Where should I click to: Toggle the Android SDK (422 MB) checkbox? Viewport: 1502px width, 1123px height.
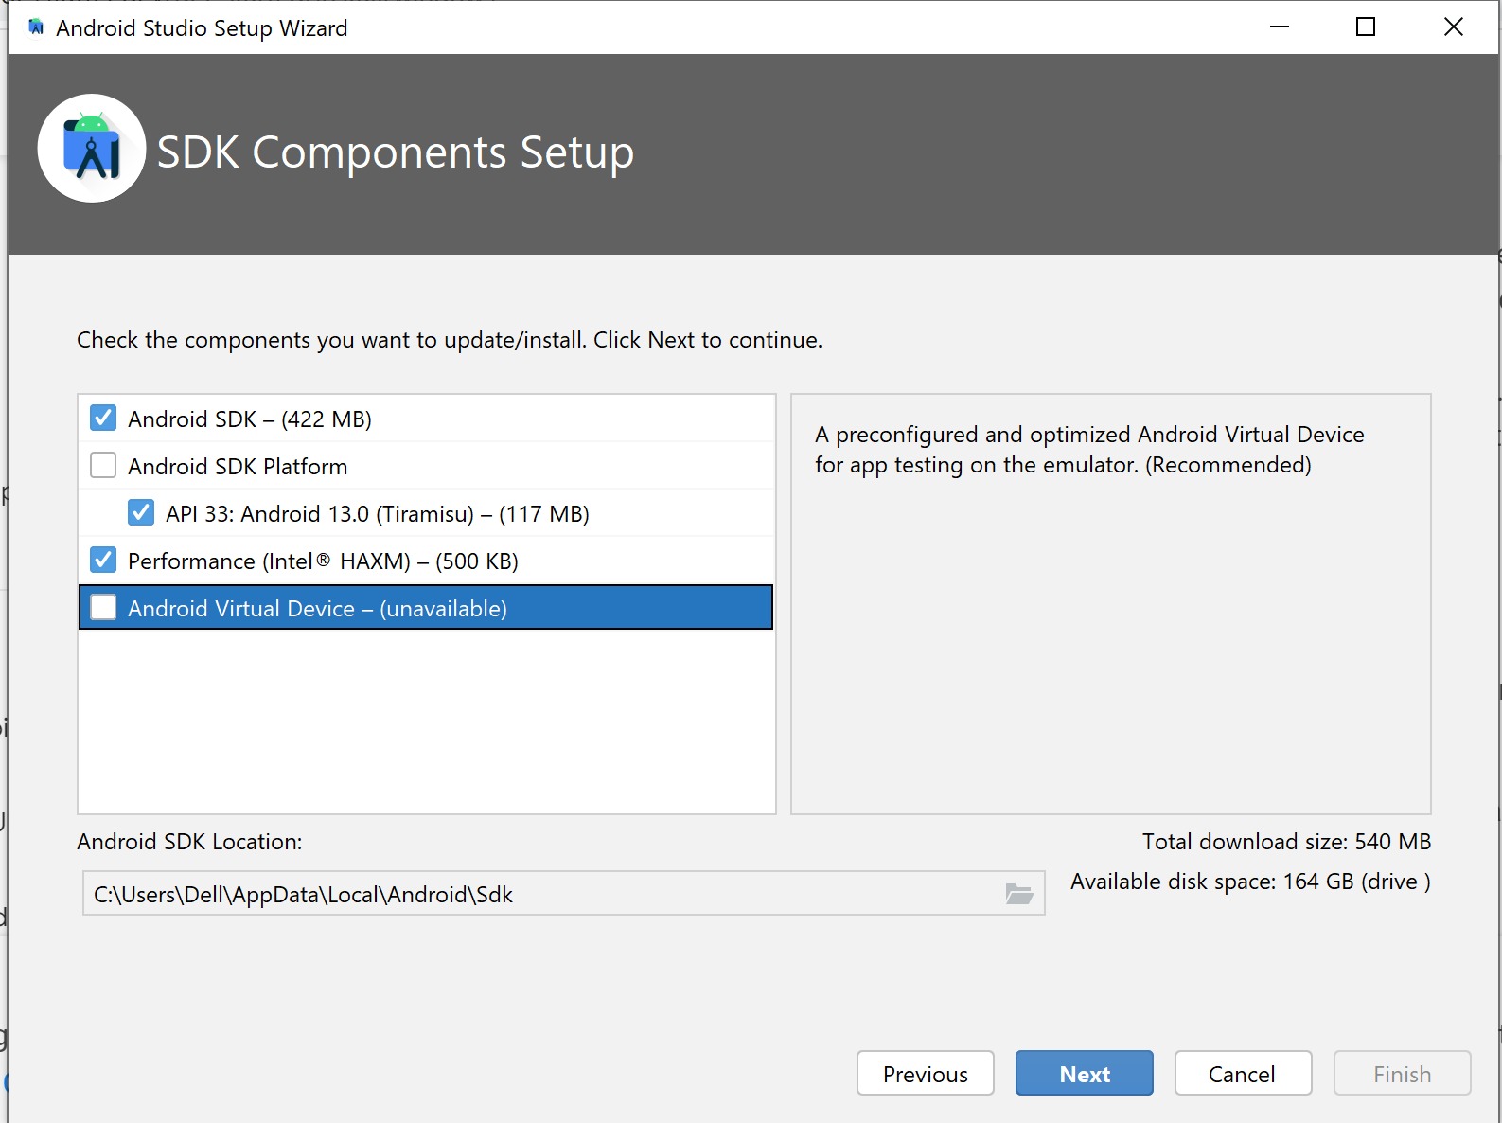click(103, 418)
